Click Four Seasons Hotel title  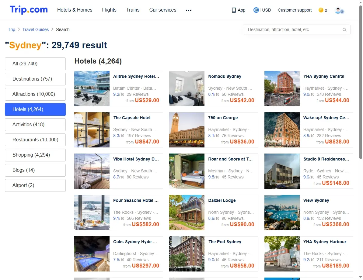[136, 200]
